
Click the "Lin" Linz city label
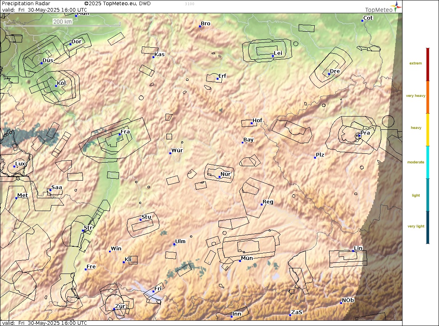358,248
